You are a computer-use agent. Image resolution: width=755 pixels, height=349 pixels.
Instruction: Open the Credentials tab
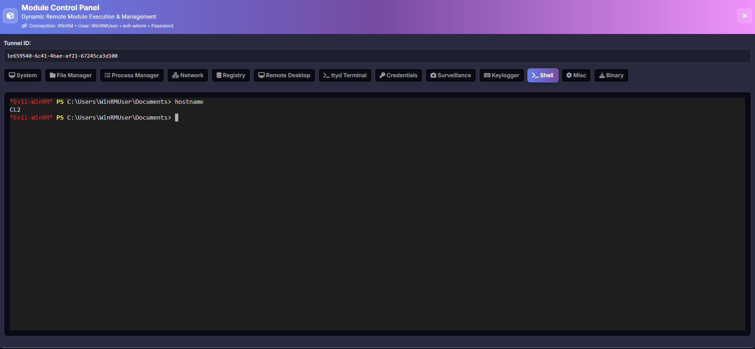[398, 75]
